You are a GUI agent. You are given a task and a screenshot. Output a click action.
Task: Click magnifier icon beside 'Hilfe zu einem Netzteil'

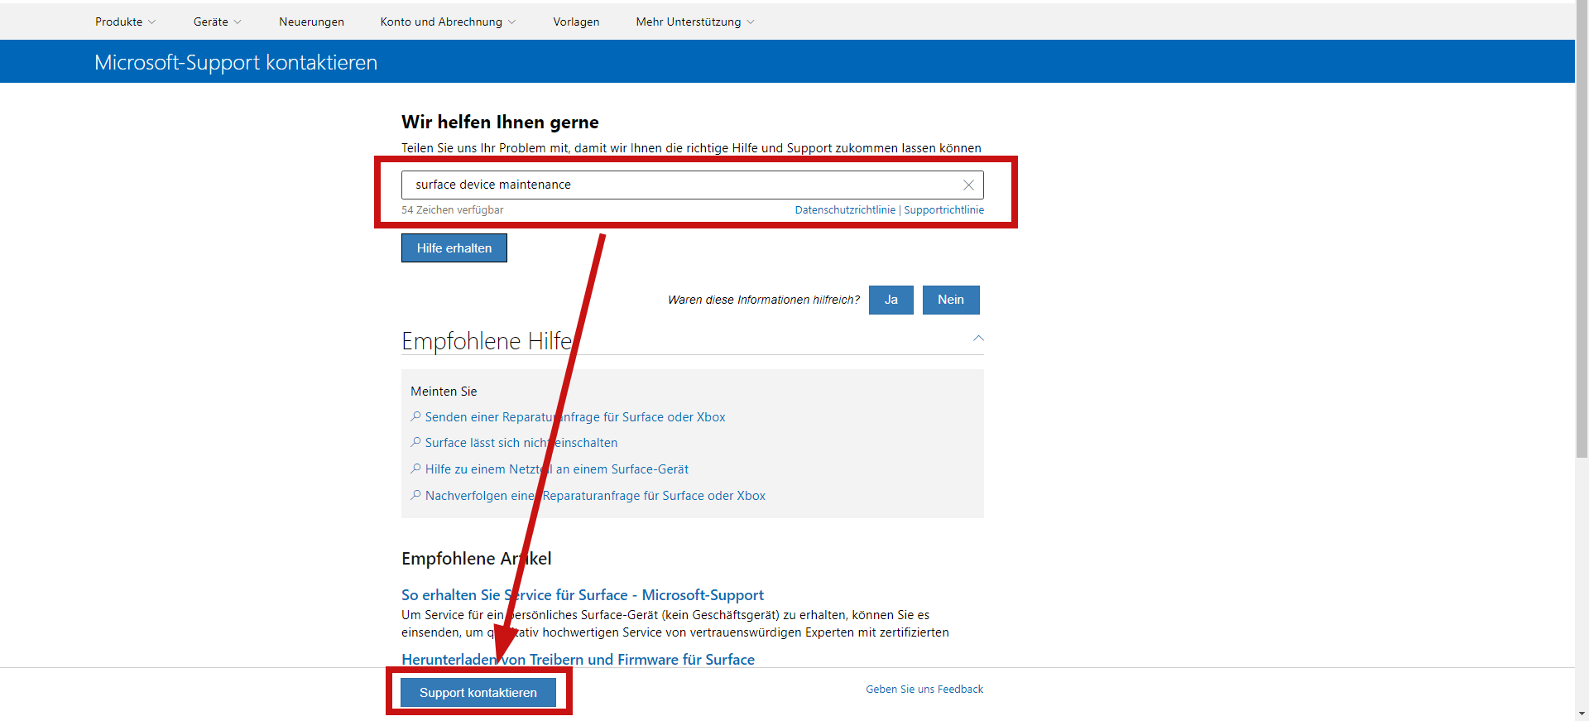pos(415,469)
